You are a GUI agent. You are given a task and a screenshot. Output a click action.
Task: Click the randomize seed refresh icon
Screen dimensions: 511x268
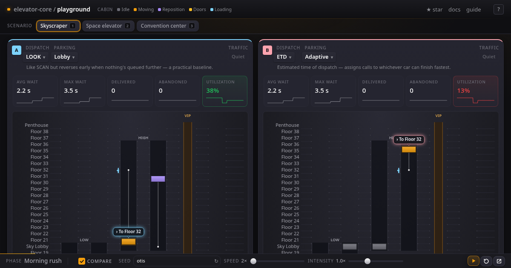216,261
